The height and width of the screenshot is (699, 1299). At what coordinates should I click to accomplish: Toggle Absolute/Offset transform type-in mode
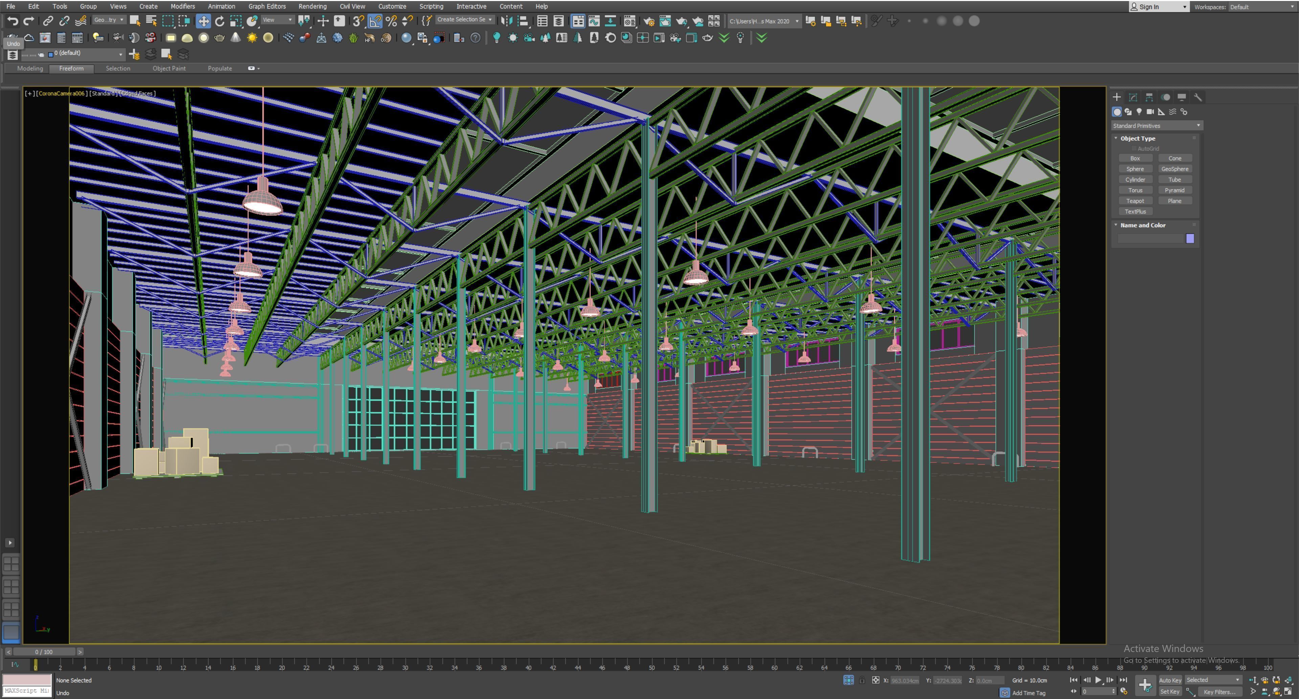876,680
